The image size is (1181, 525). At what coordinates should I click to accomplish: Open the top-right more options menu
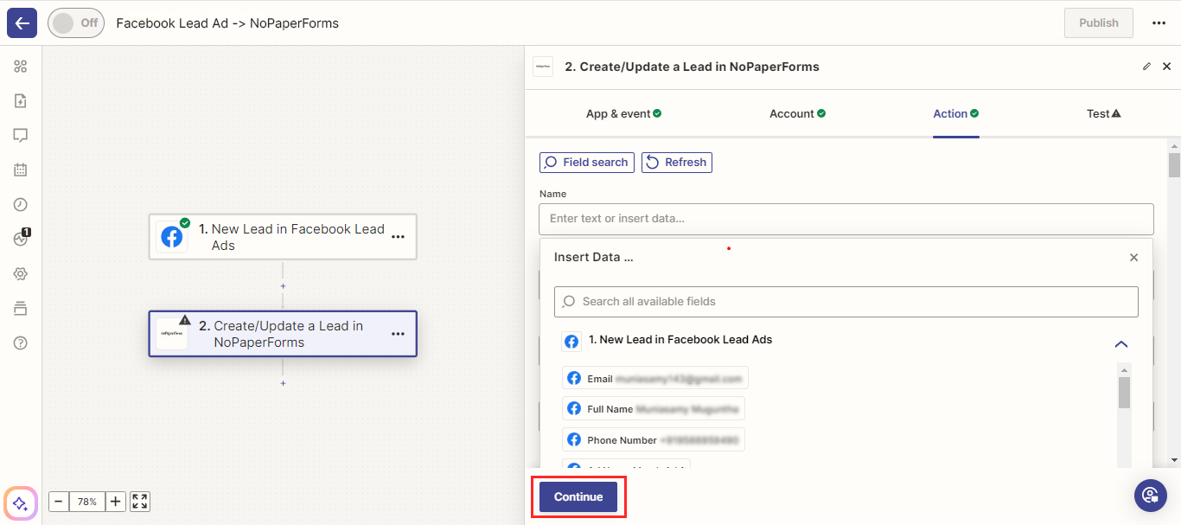tap(1159, 23)
